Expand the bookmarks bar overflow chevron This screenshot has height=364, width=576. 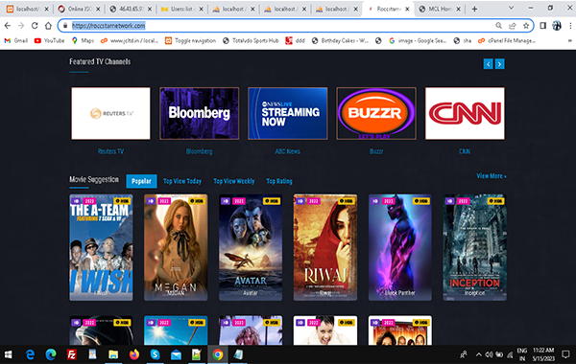coord(569,40)
